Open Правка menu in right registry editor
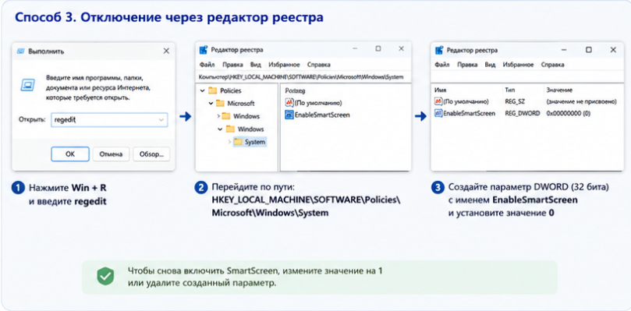The image size is (631, 311). coord(468,65)
